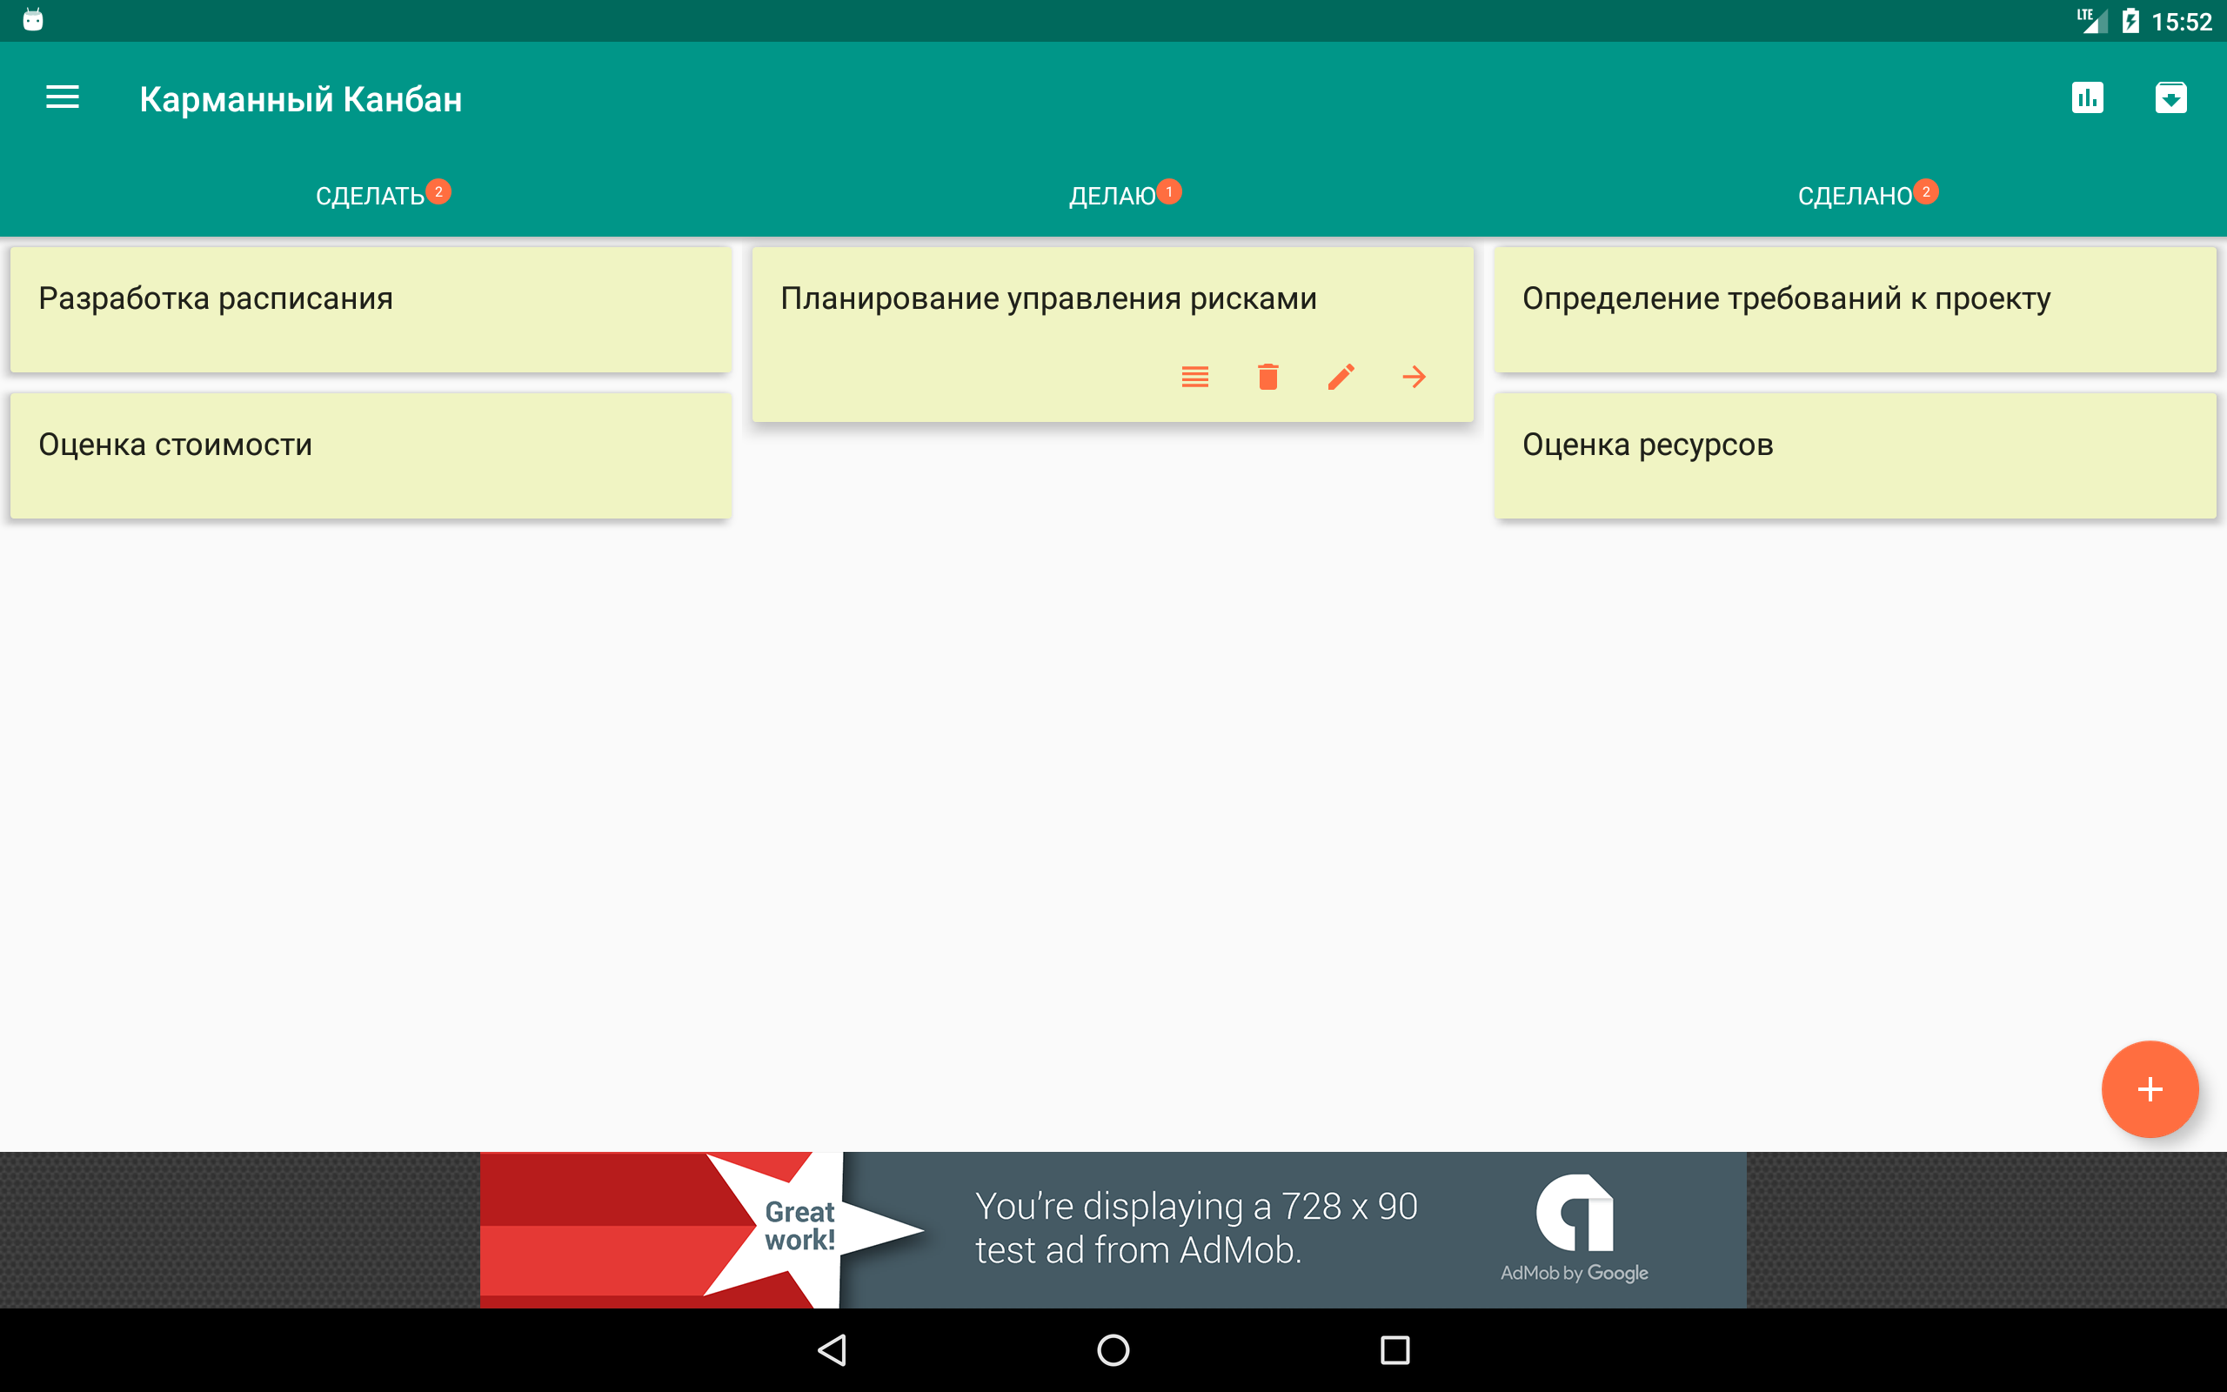Open the recent apps overview button
Viewport: 2227px width, 1392px height.
tap(1394, 1350)
